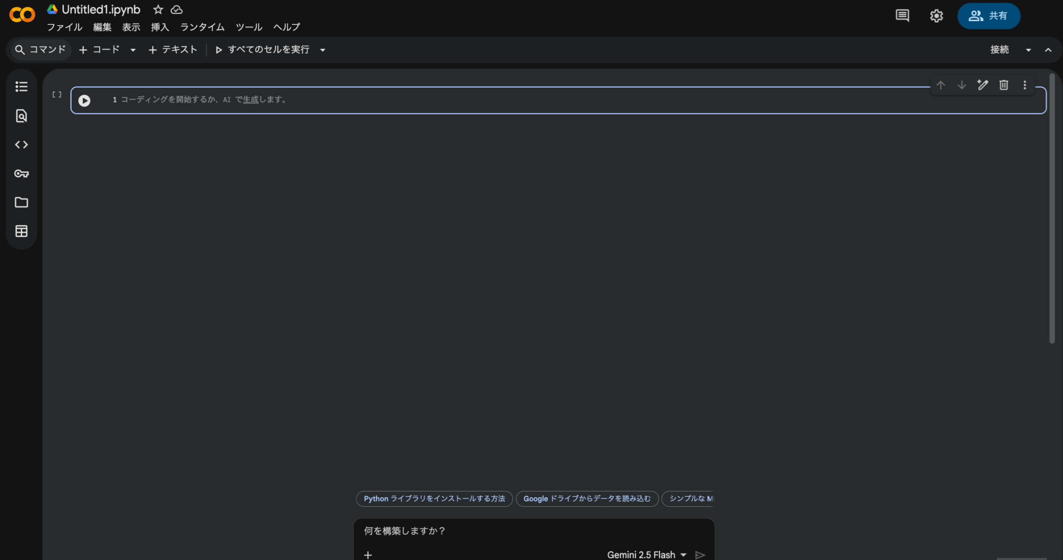Open the ランタイム menu
This screenshot has width=1063, height=560.
pos(202,27)
